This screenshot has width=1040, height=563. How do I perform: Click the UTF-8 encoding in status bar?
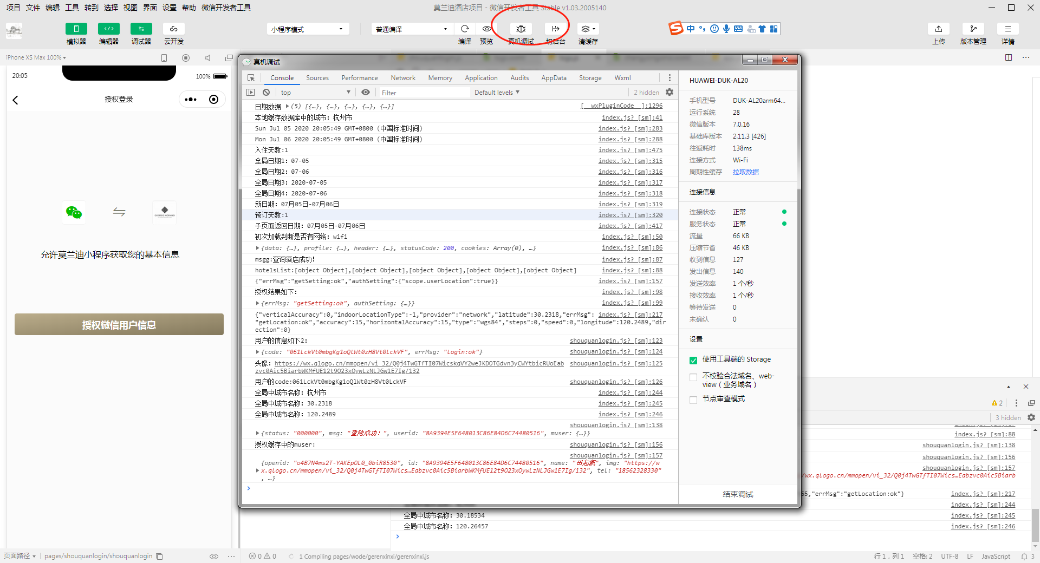coord(950,557)
